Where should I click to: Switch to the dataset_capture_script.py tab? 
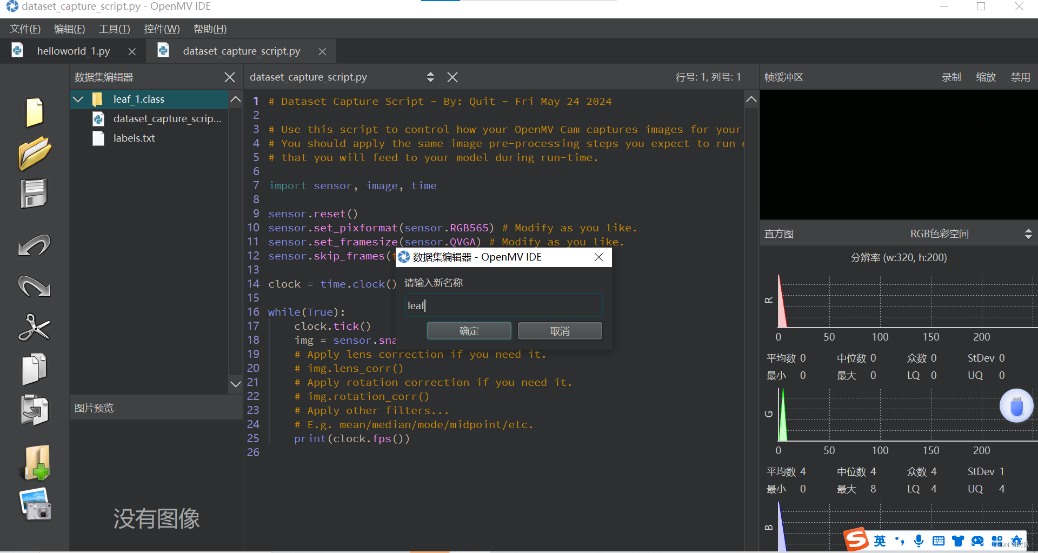pos(241,51)
